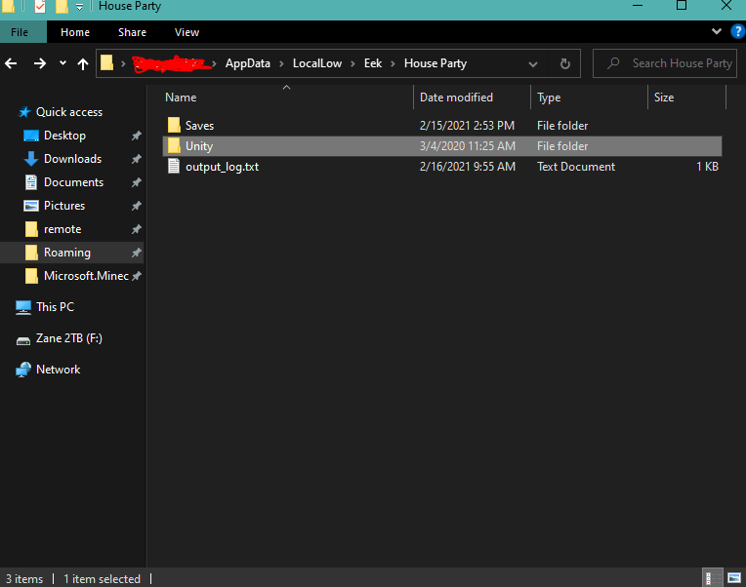Switch to the Share ribbon tab
This screenshot has width=746, height=587.
132,32
